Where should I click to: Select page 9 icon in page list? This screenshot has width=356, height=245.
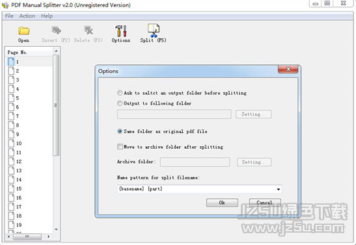point(11,134)
